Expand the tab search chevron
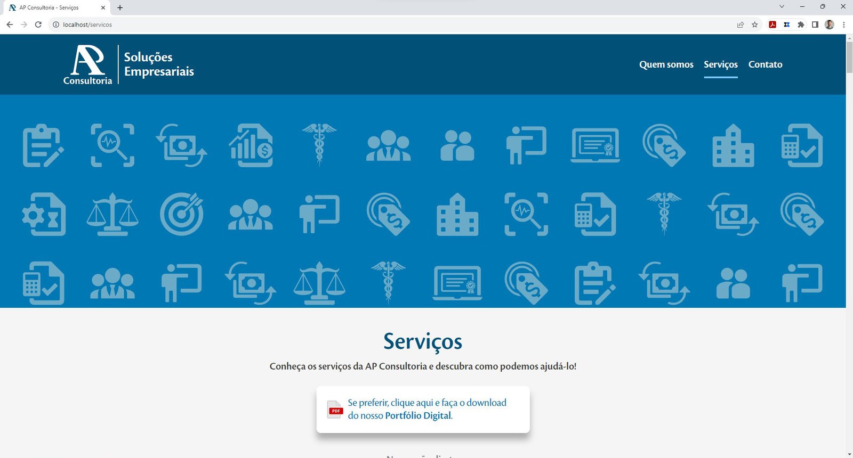Image resolution: width=853 pixels, height=458 pixels. [782, 7]
